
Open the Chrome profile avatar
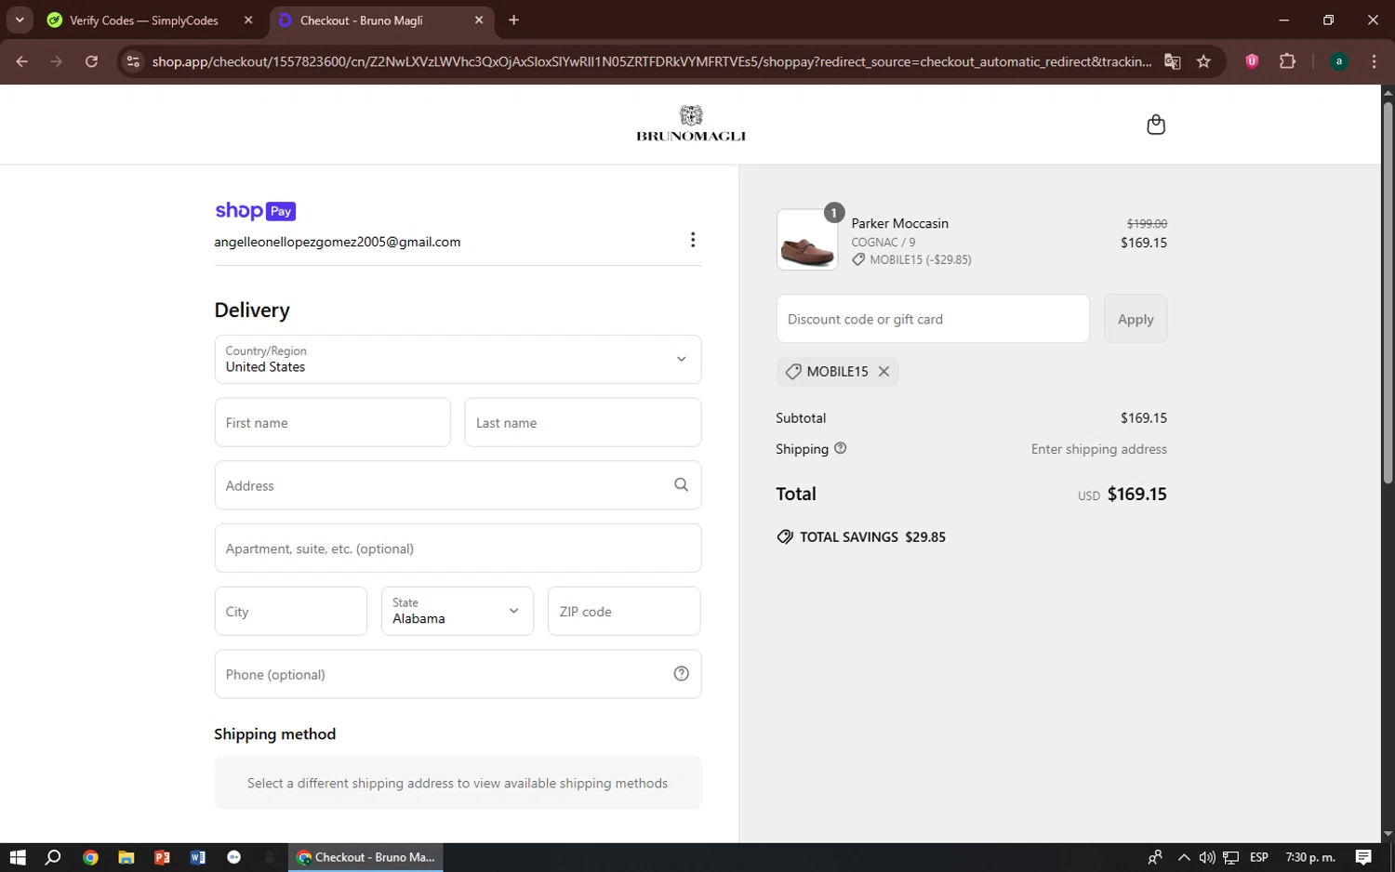1339,61
